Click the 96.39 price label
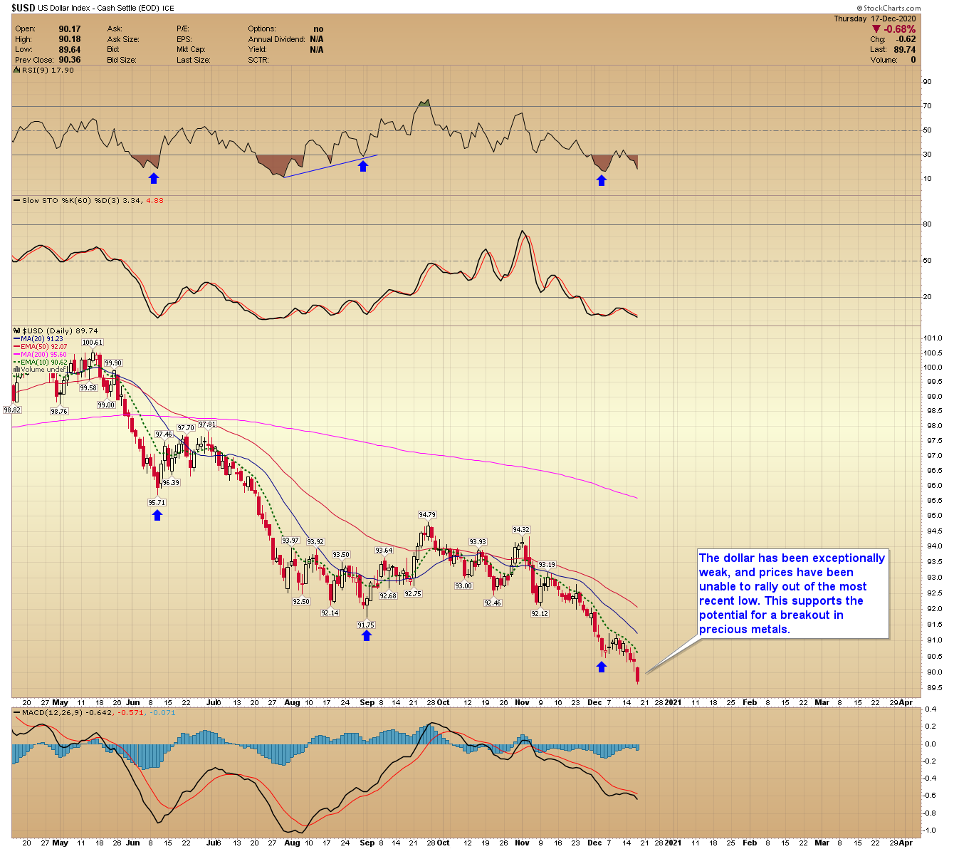 pyautogui.click(x=171, y=483)
